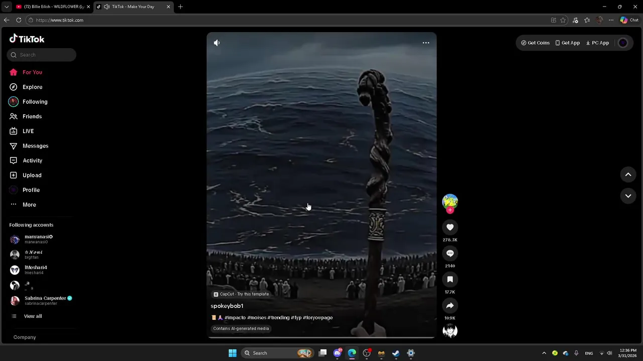This screenshot has height=361, width=643.
Task: Share the video with the arrow icon
Action: coord(450,305)
